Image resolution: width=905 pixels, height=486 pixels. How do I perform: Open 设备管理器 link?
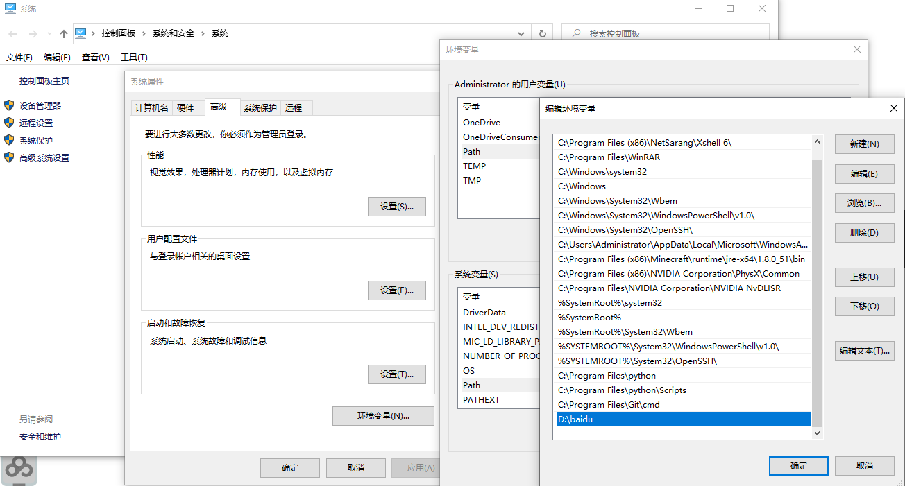40,105
